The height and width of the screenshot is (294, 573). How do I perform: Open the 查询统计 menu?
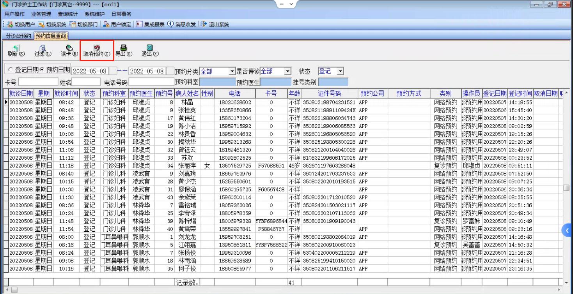click(x=68, y=14)
